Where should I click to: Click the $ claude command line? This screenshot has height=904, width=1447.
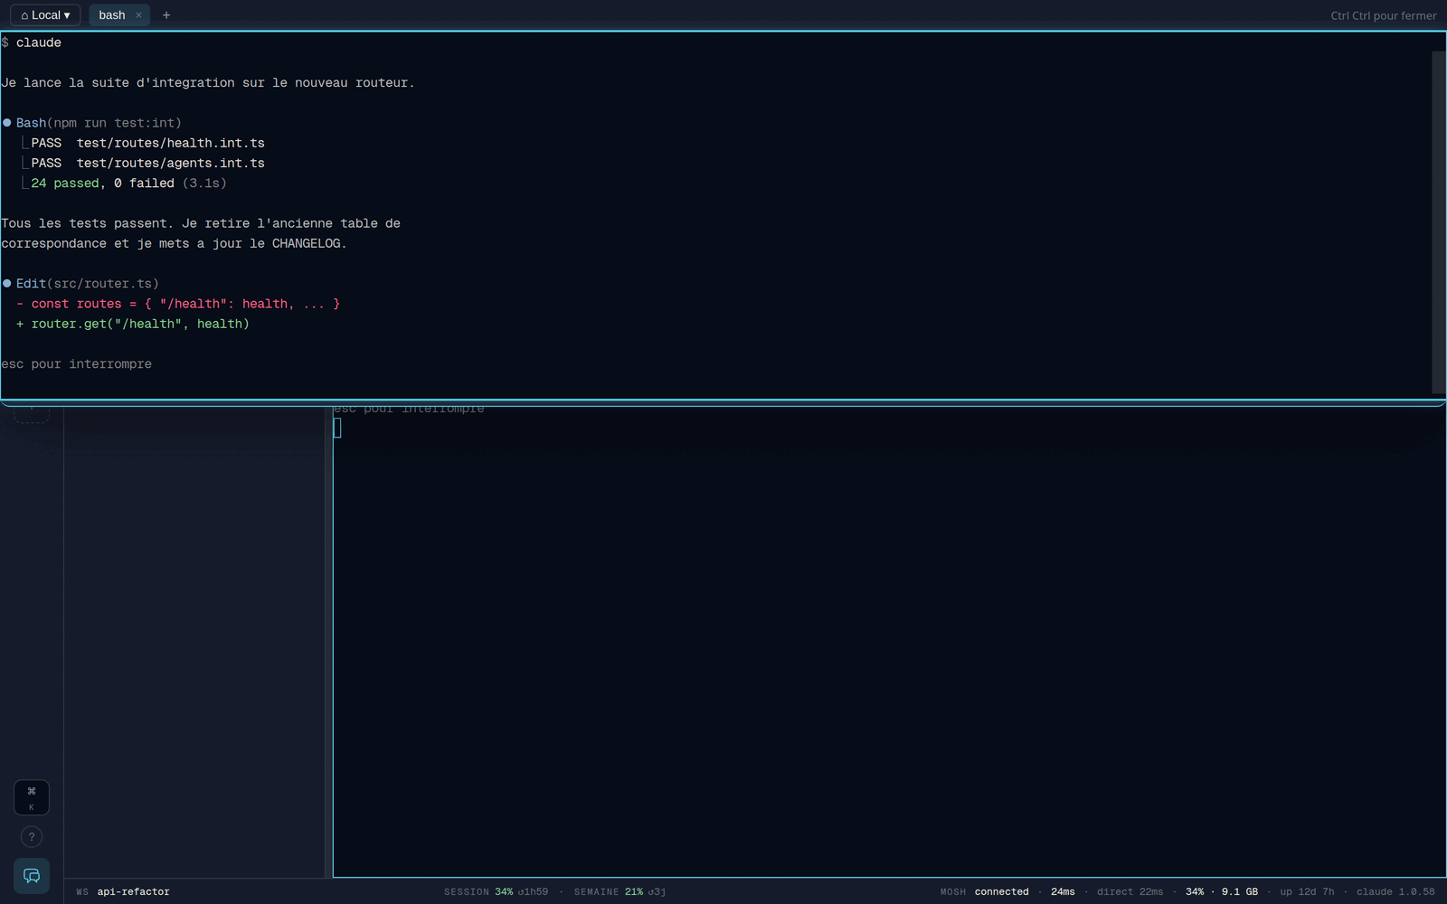pyautogui.click(x=32, y=42)
